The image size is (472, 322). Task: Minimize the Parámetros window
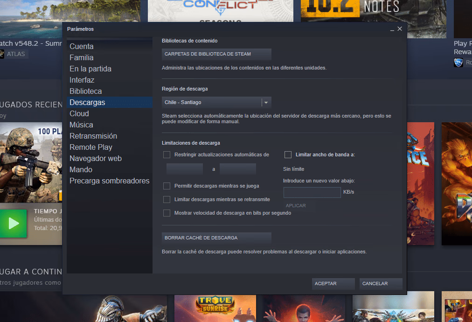[x=392, y=29]
